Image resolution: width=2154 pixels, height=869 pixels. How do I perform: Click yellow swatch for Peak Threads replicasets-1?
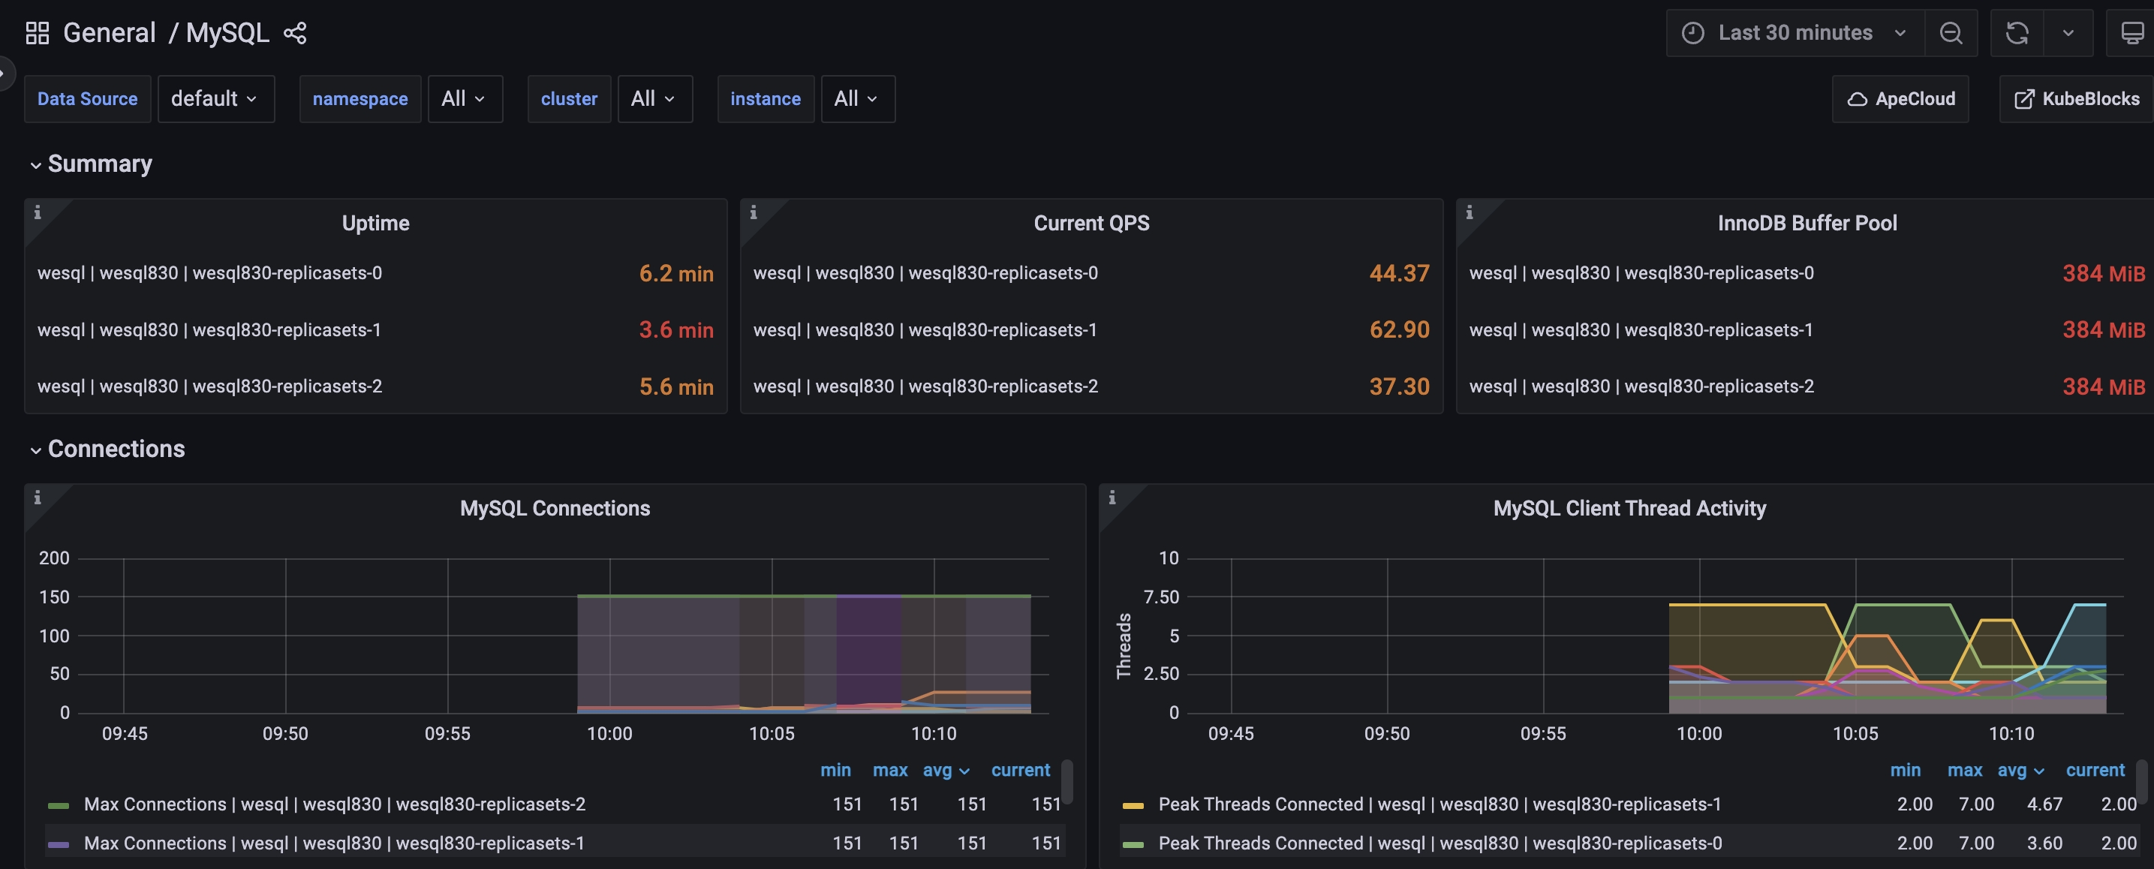pos(1133,806)
